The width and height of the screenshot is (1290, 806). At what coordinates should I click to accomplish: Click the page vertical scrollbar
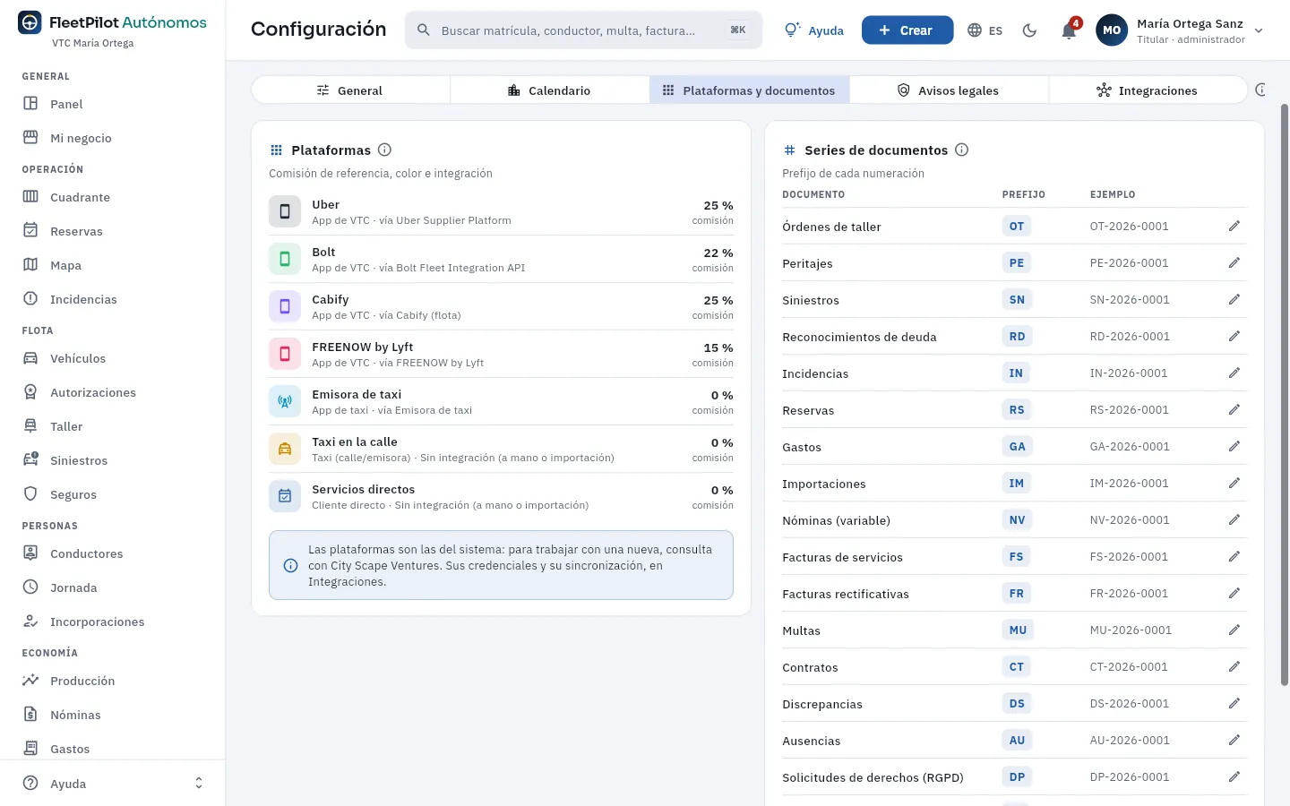1285,394
